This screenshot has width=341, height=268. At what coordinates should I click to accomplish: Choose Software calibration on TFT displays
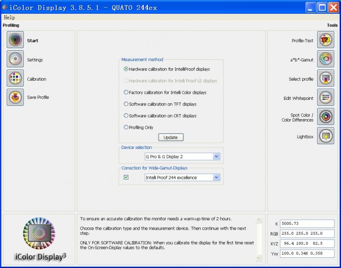coord(126,104)
